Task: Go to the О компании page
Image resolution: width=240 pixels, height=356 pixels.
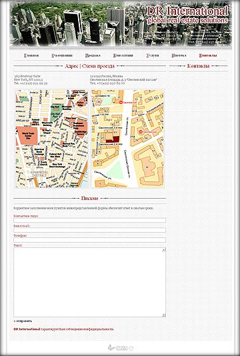Action: pos(62,55)
